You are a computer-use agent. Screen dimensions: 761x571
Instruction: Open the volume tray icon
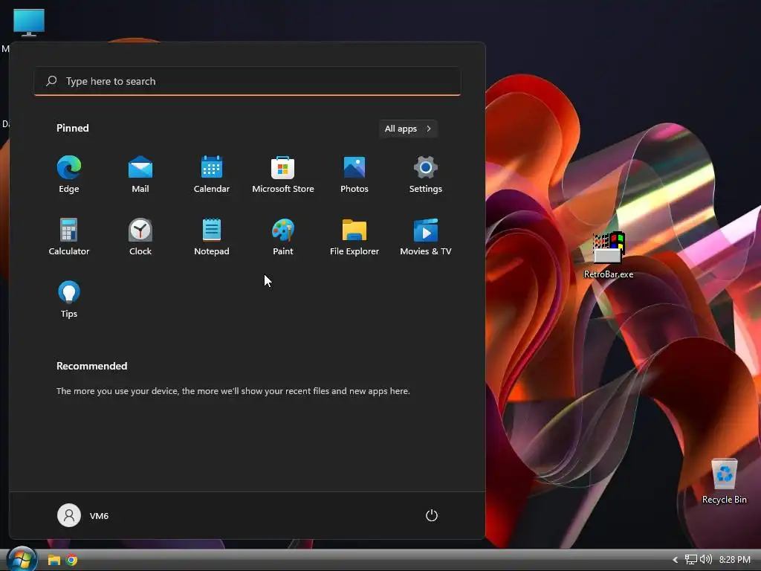click(706, 560)
